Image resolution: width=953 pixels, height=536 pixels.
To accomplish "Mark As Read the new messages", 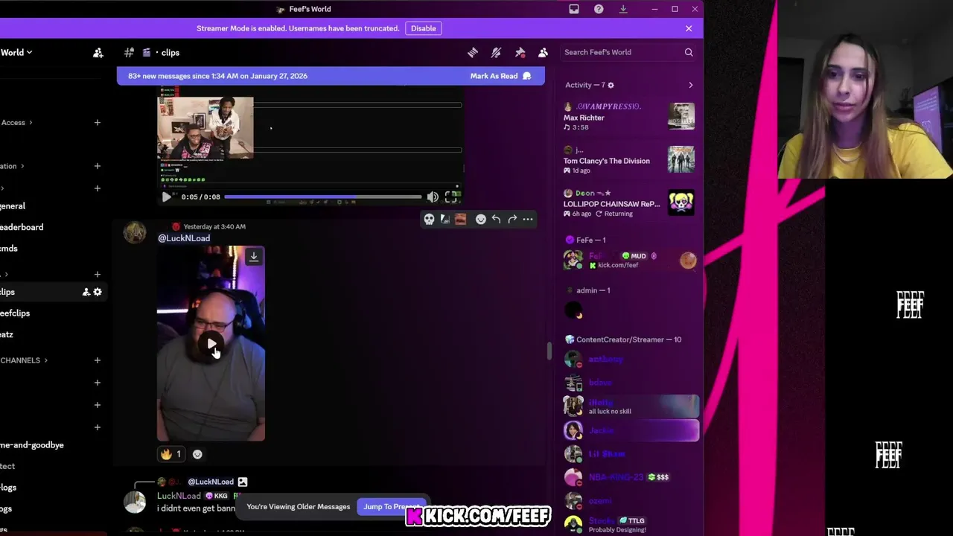I will (500, 76).
